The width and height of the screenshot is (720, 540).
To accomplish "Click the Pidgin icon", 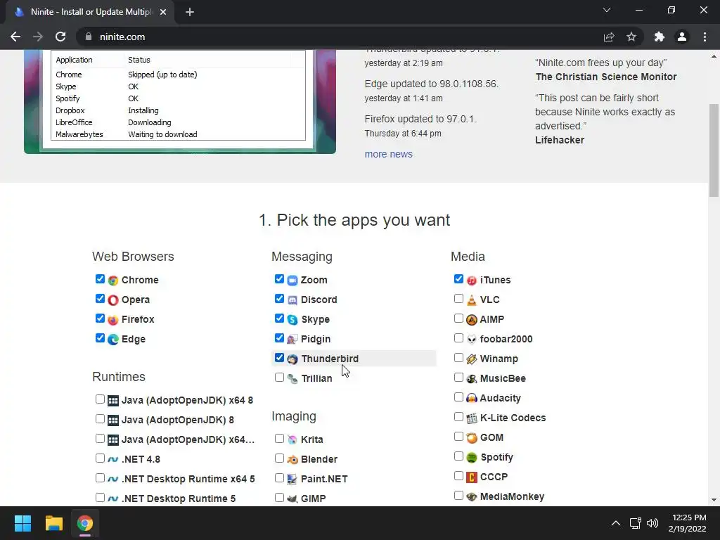I will 292,340.
